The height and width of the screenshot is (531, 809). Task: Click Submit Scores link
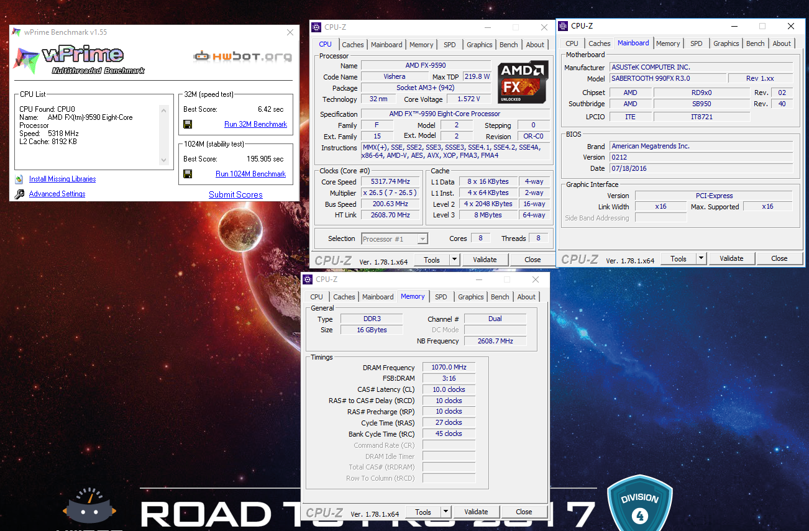235,194
